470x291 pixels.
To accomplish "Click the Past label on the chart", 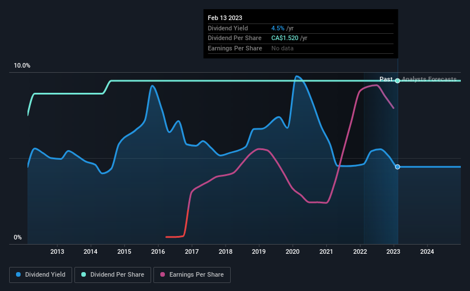I will [386, 79].
